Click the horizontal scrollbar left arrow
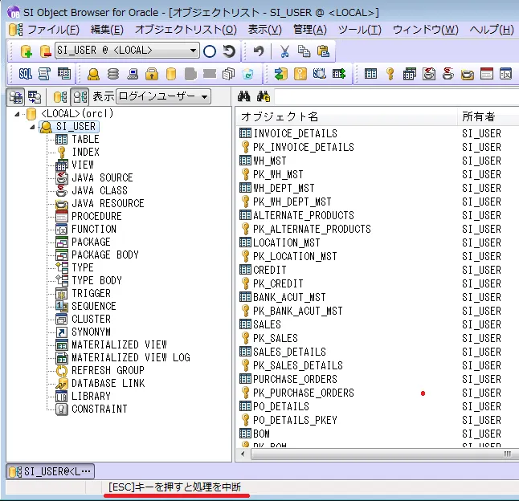This screenshot has width=519, height=501. click(243, 454)
